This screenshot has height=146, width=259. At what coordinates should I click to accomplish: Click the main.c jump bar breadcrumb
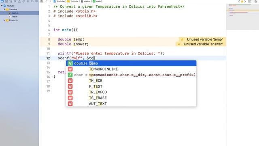pos(86,1)
